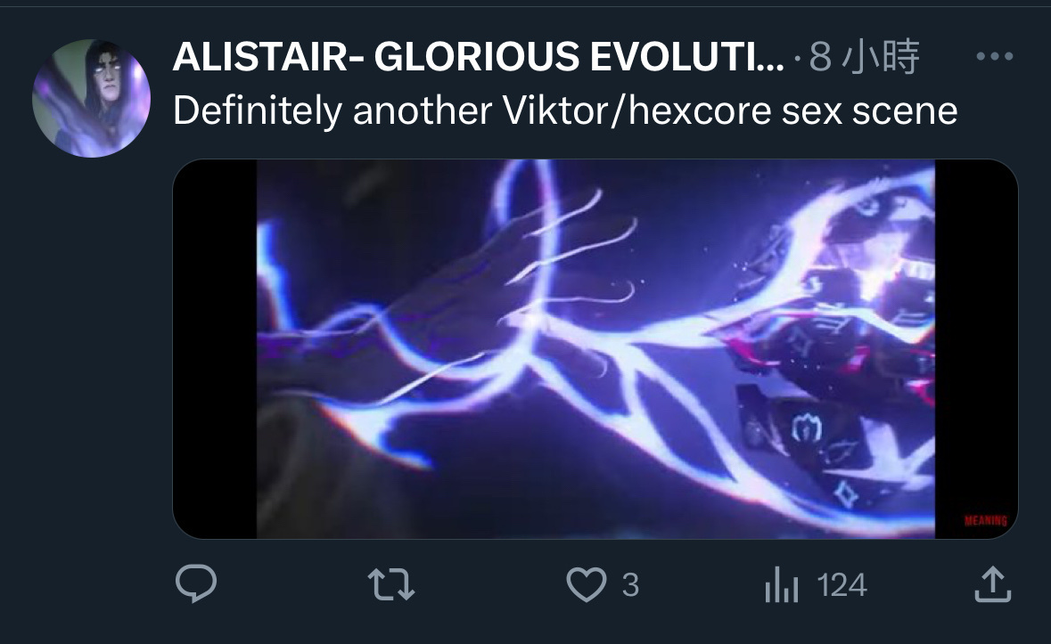Click the 124 views count
Screen dimensions: 1051x644
[x=842, y=585]
